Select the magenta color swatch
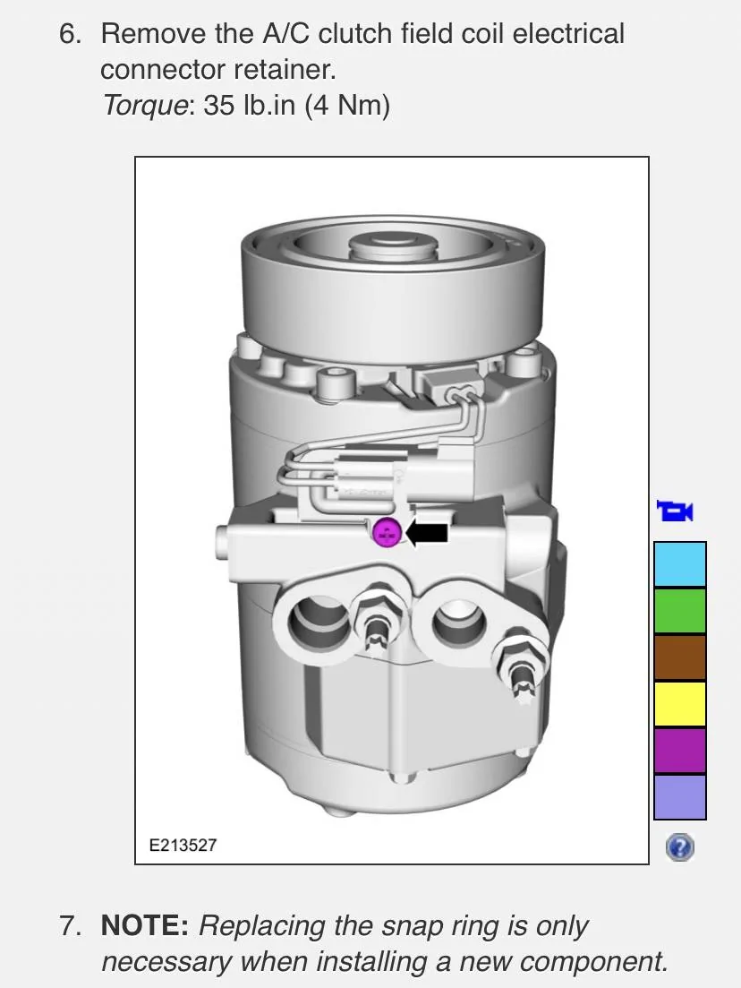 coord(680,751)
